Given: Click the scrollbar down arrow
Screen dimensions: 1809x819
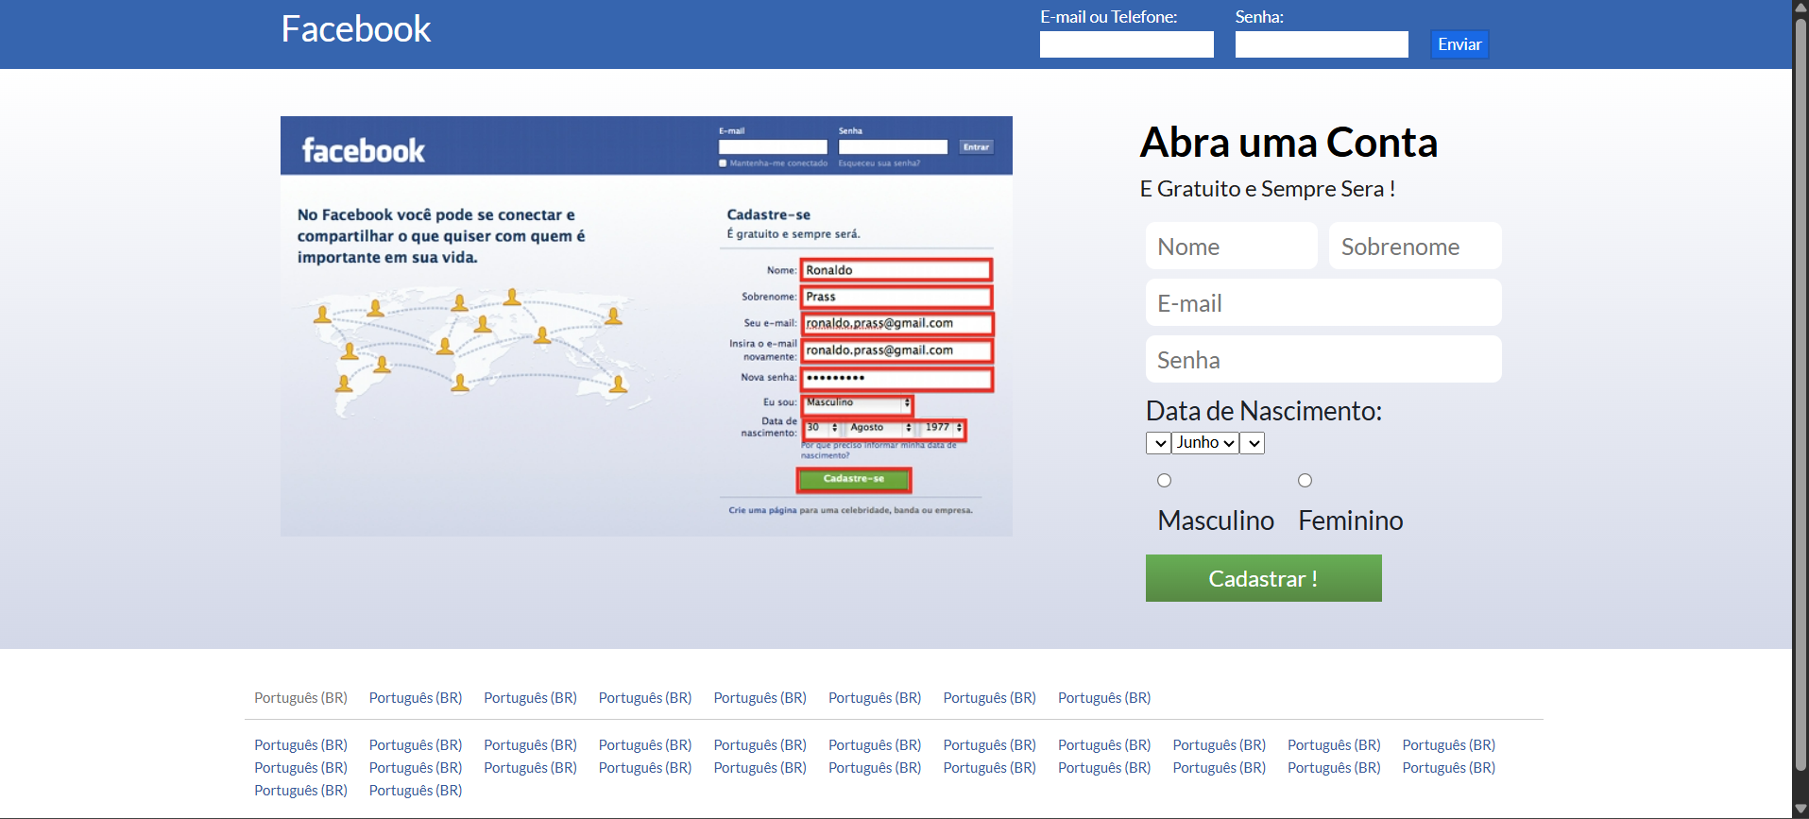Looking at the screenshot, I should [x=1800, y=810].
